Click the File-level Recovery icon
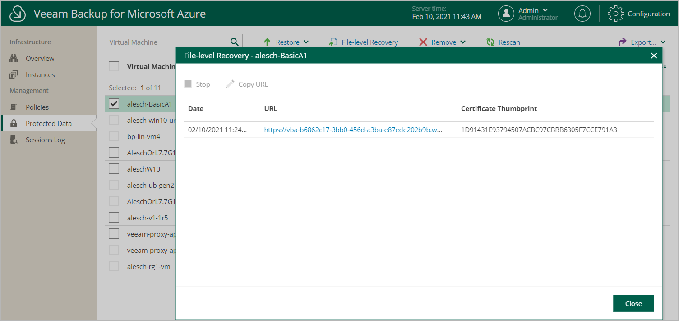The width and height of the screenshot is (679, 321). (x=333, y=42)
